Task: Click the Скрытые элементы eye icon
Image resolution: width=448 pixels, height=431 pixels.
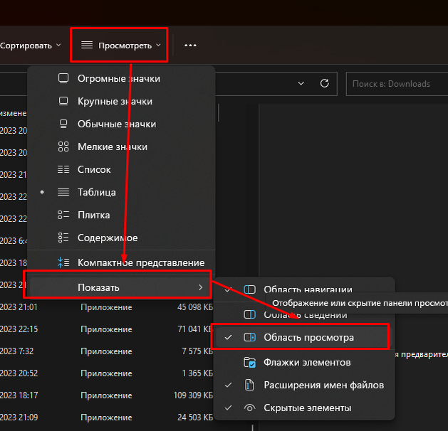Action: [x=249, y=408]
